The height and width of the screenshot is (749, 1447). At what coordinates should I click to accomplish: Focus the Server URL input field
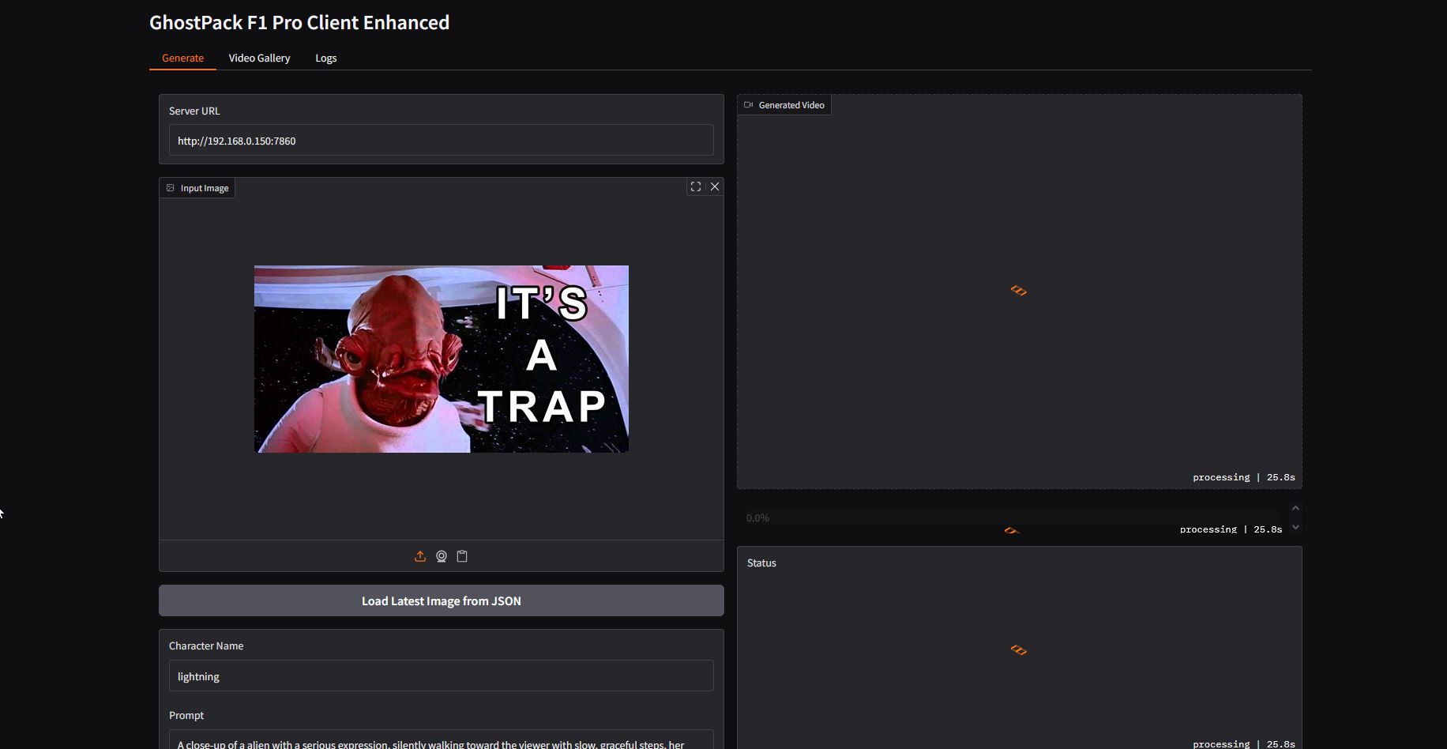point(441,141)
